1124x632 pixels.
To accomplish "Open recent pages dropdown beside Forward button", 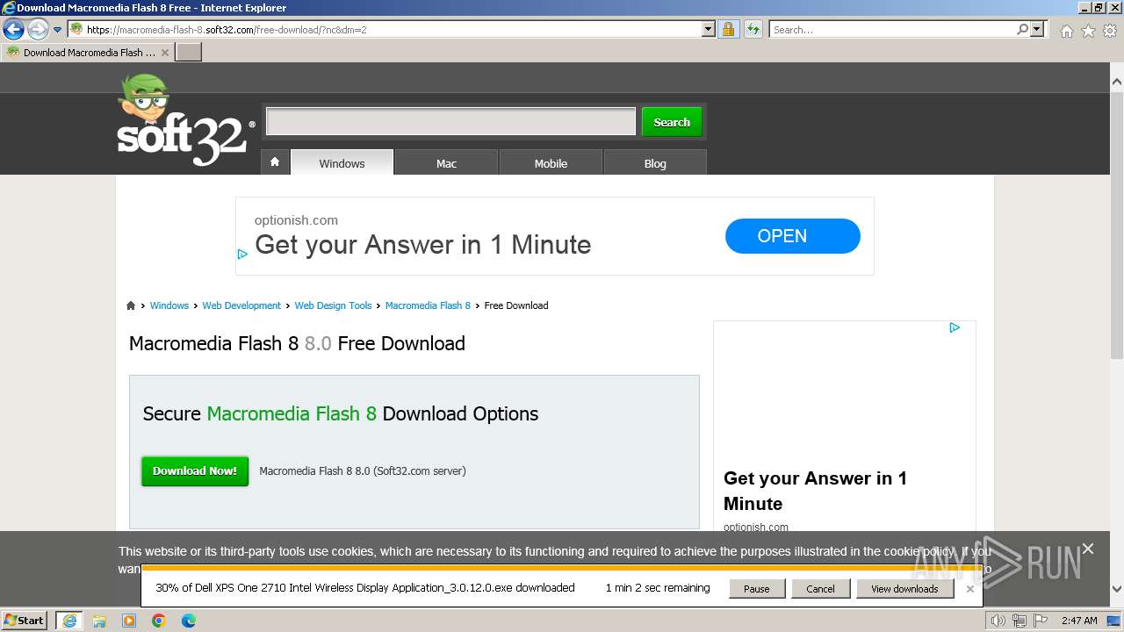I will [57, 30].
